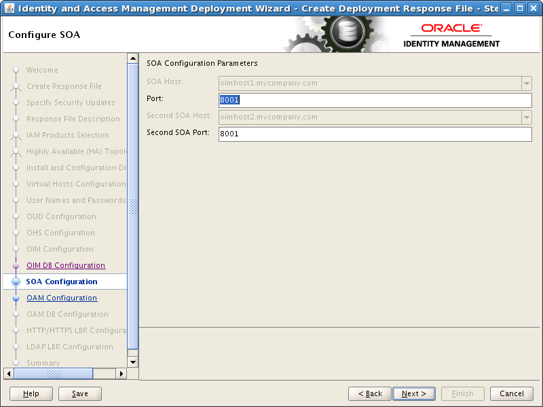Click the OAM DB Configuration step
Image resolution: width=543 pixels, height=407 pixels.
(x=67, y=314)
